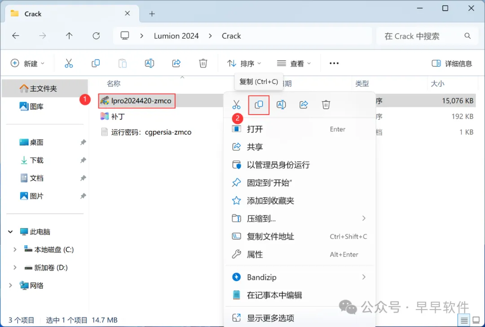Click the Delete trash icon in the top toolbar

click(203, 63)
